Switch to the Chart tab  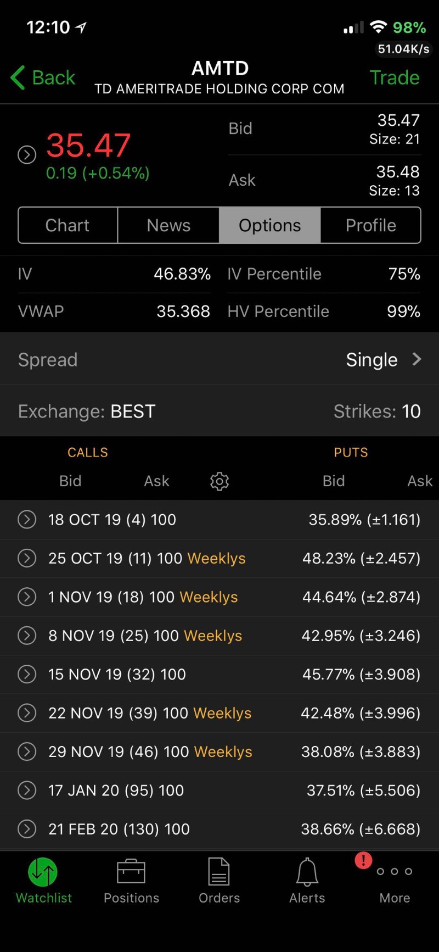tap(67, 225)
